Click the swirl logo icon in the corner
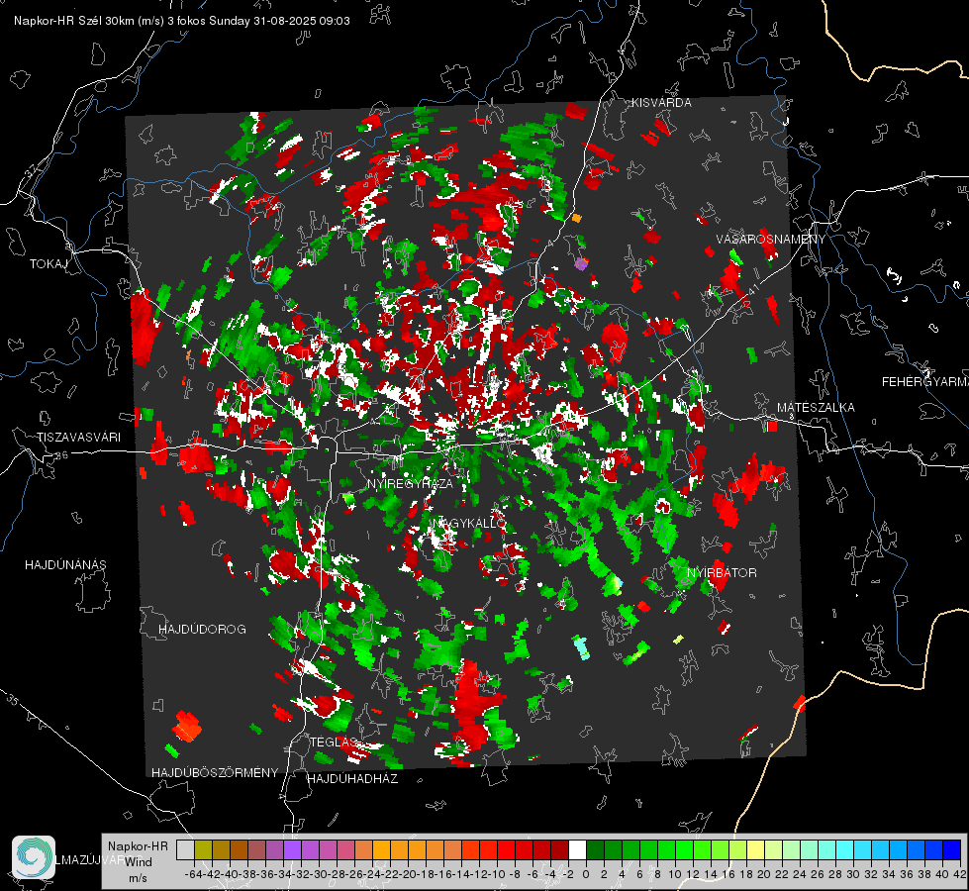 pyautogui.click(x=34, y=857)
